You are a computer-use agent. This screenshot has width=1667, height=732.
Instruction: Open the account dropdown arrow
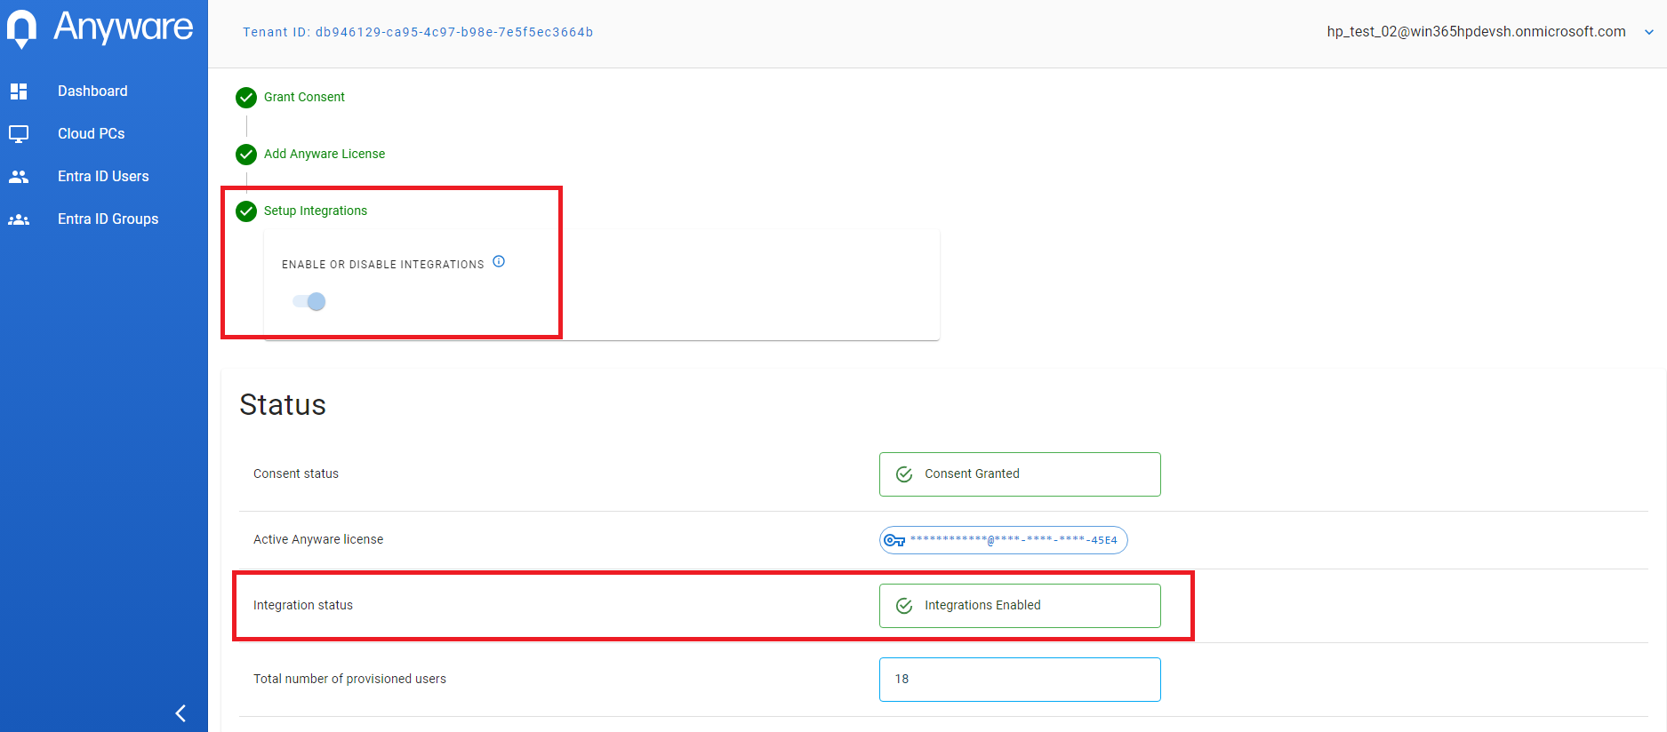[x=1649, y=32]
